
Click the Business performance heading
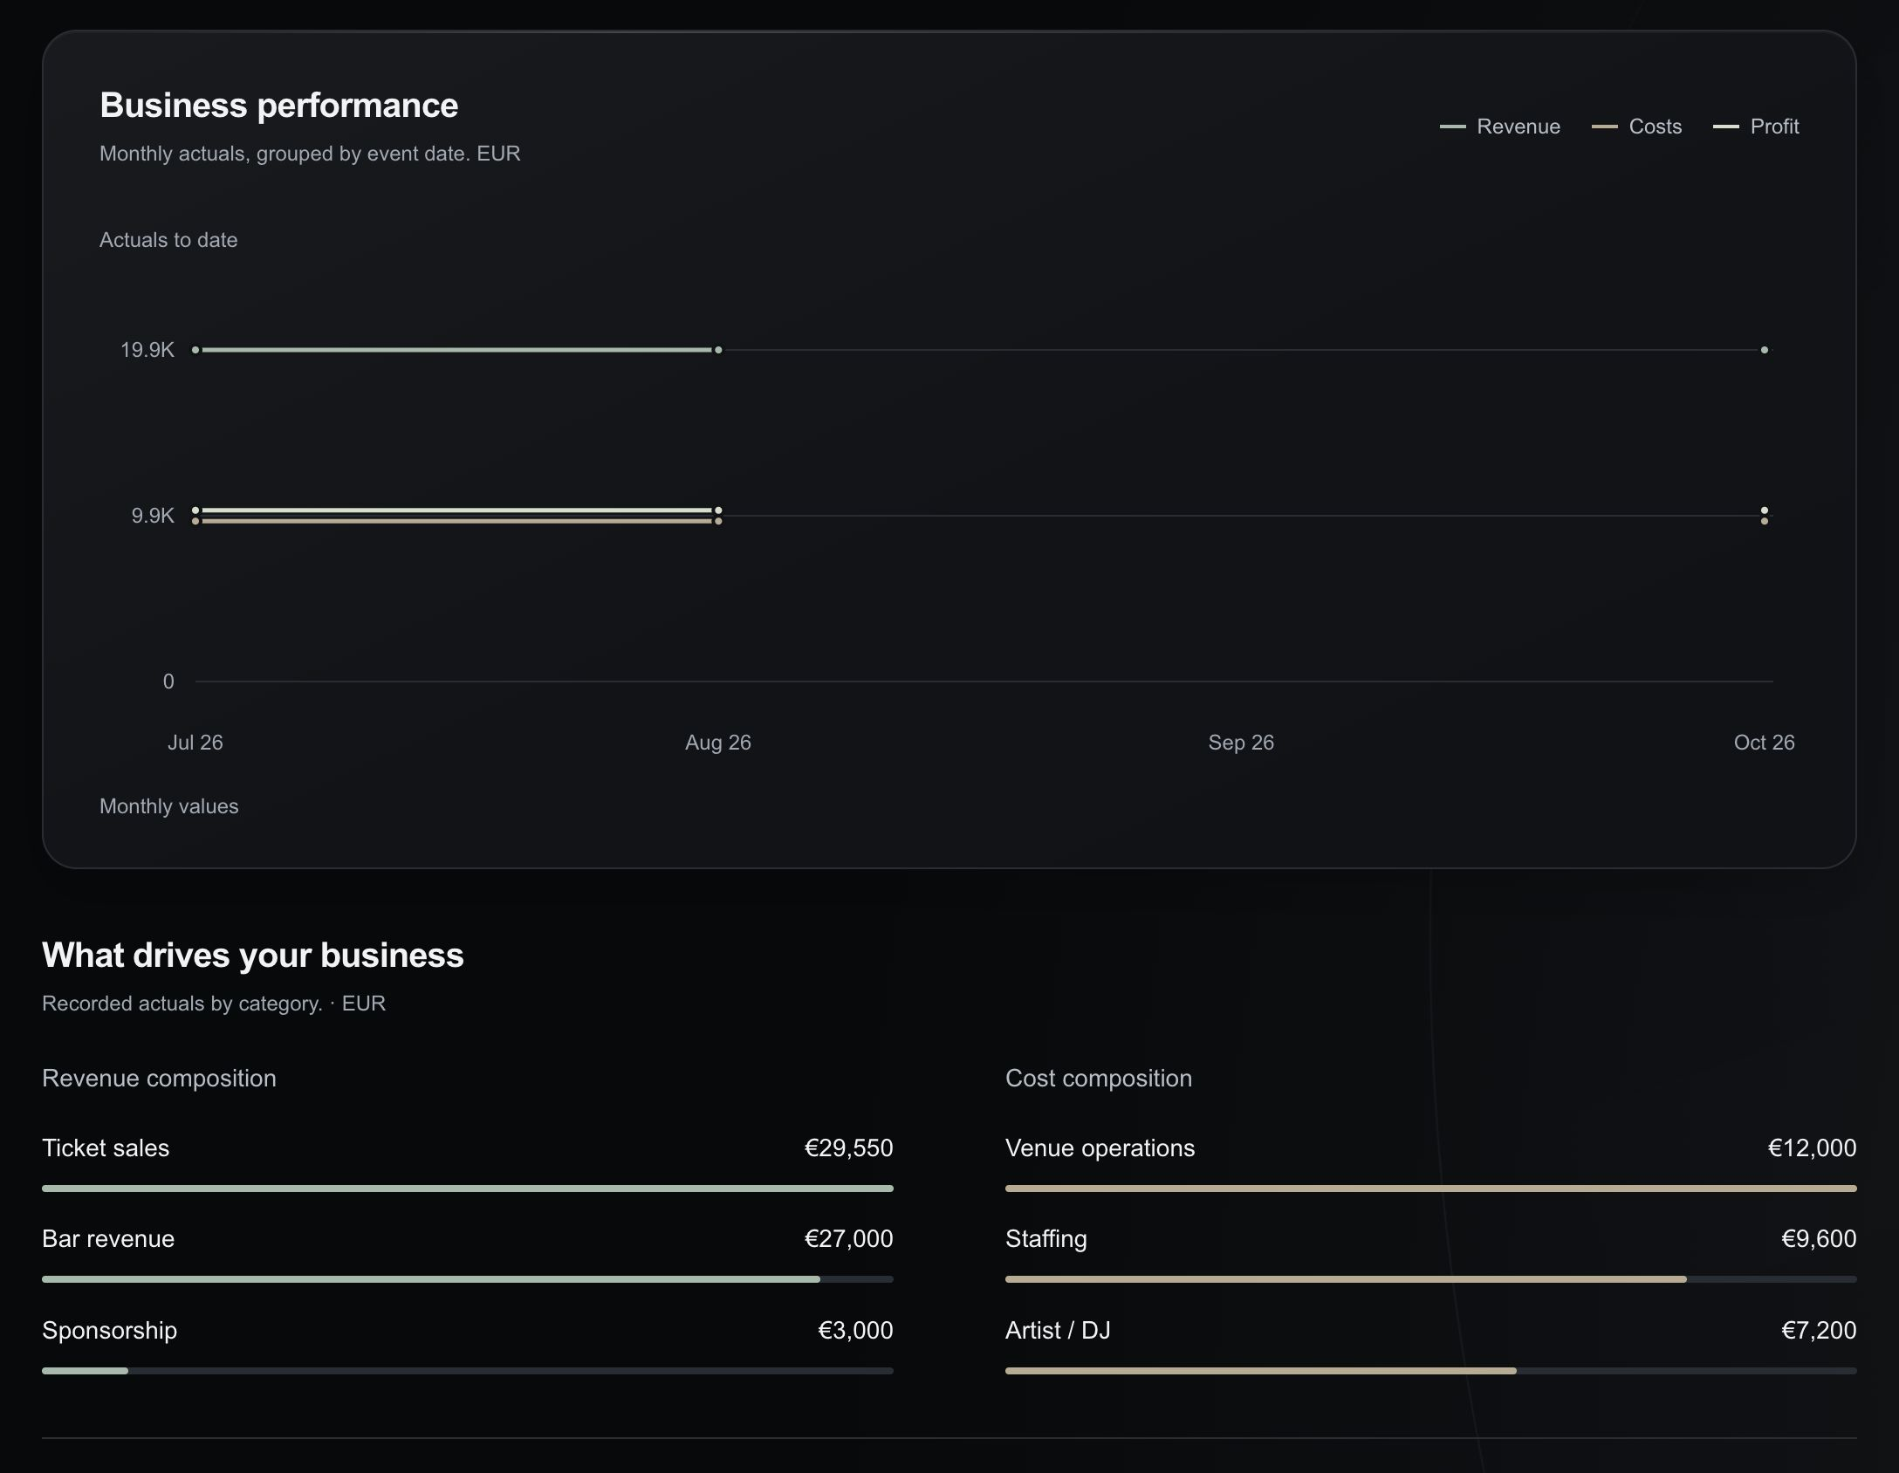click(279, 106)
